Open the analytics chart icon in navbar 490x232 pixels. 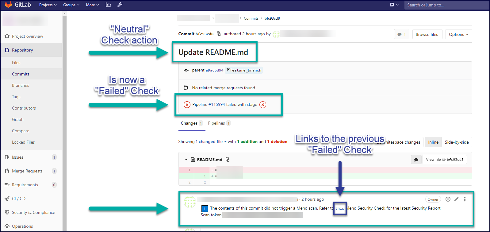pyautogui.click(x=108, y=5)
